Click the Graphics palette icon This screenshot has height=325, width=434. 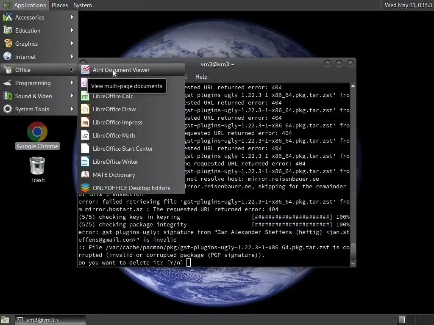click(x=8, y=44)
